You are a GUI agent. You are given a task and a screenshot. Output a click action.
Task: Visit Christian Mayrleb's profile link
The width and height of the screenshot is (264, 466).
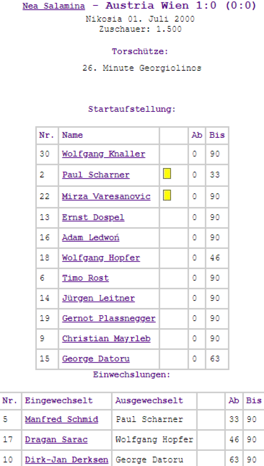106,339
